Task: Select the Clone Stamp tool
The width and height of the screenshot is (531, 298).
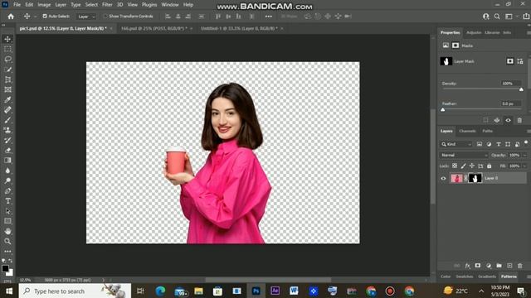Action: click(7, 130)
